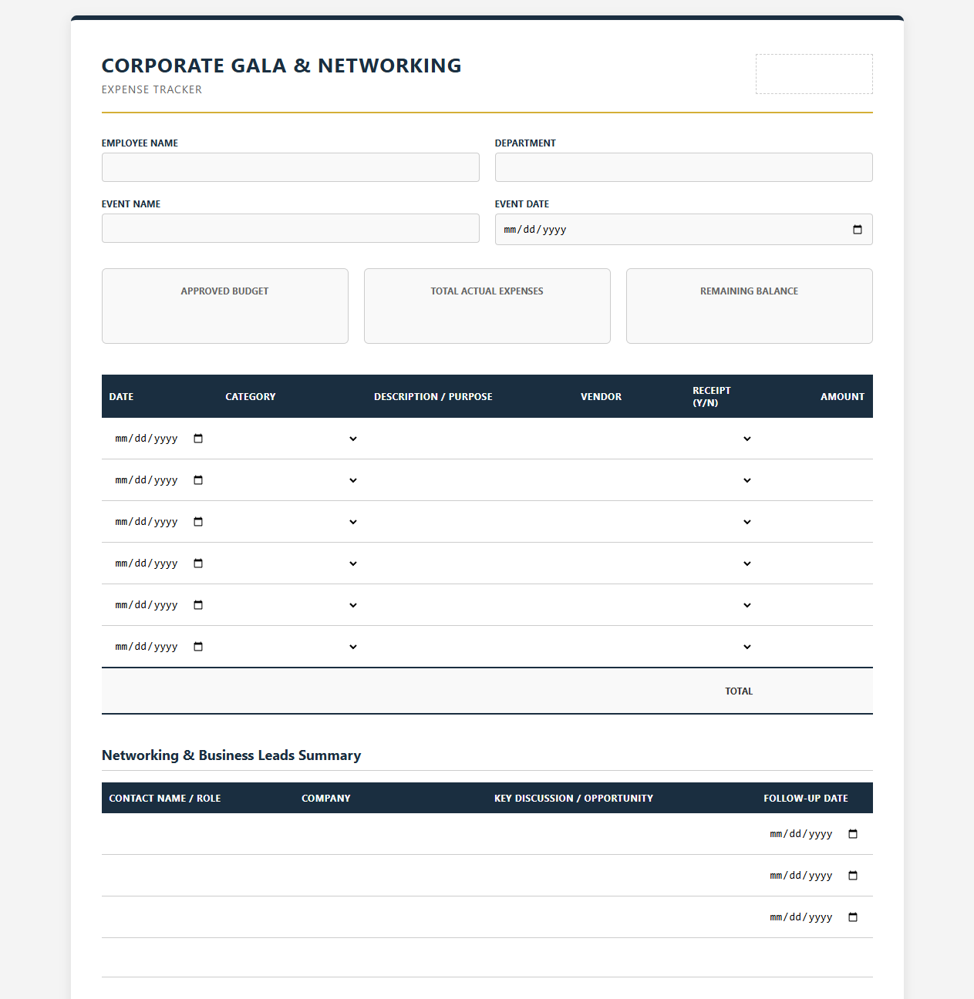Open calendar icon in fourth expense row
Screen dimensions: 974x999
click(198, 563)
